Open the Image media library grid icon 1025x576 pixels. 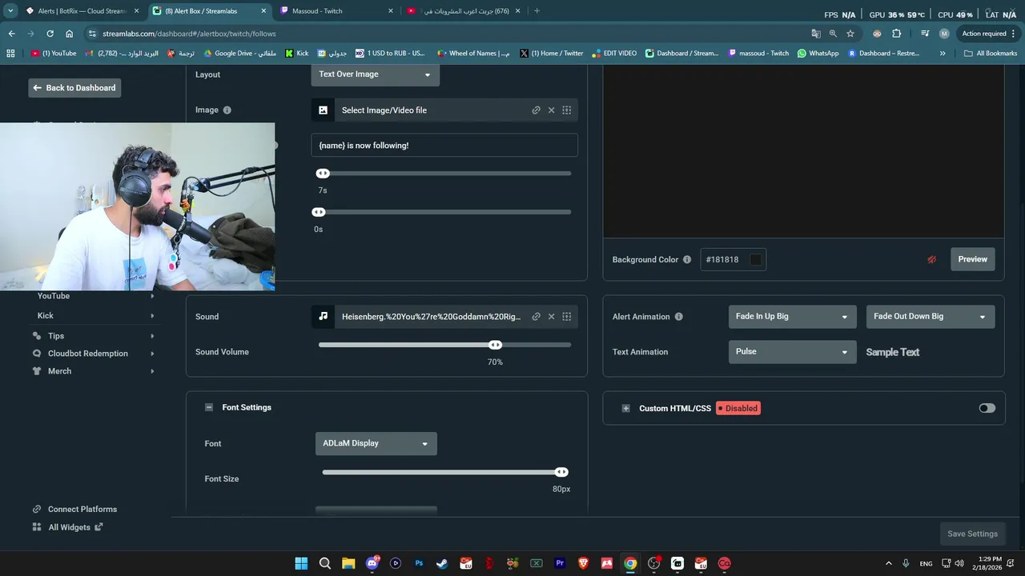[x=566, y=110]
